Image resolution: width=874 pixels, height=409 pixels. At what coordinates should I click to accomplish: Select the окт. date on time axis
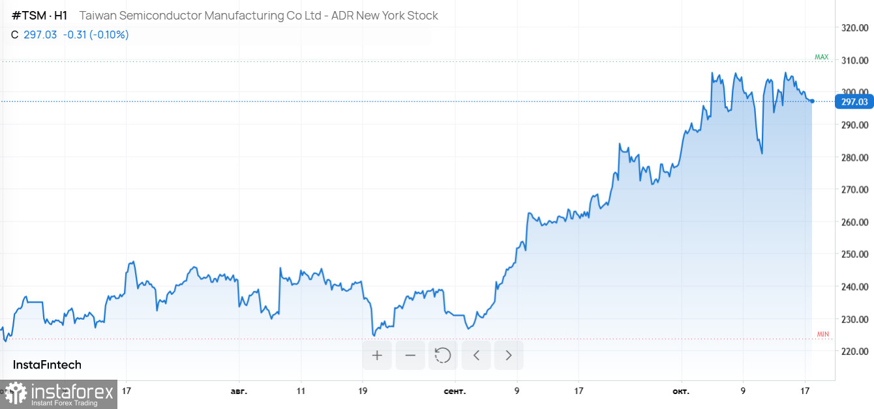pyautogui.click(x=681, y=391)
